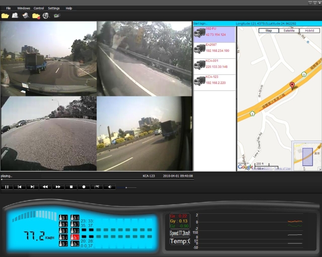Click the scissors clip video button
Screen dimensions: 322x257
pyautogui.click(x=97, y=187)
